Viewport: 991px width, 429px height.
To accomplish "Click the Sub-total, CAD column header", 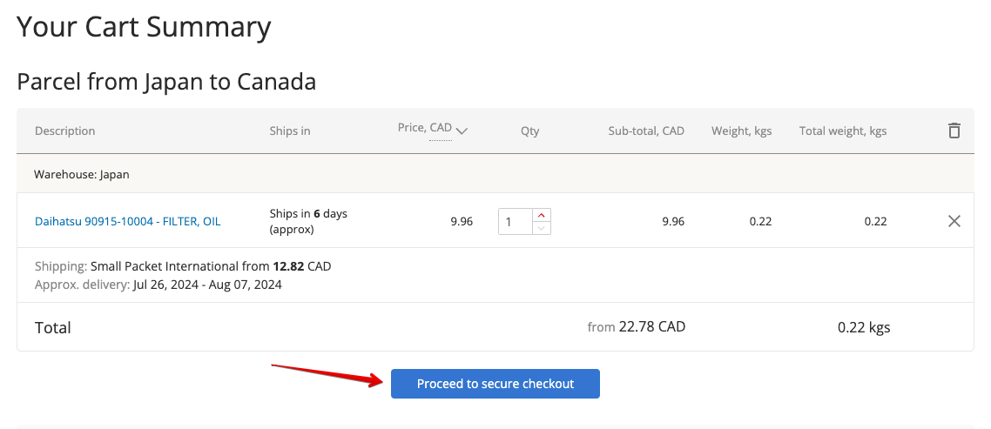I will click(x=645, y=131).
